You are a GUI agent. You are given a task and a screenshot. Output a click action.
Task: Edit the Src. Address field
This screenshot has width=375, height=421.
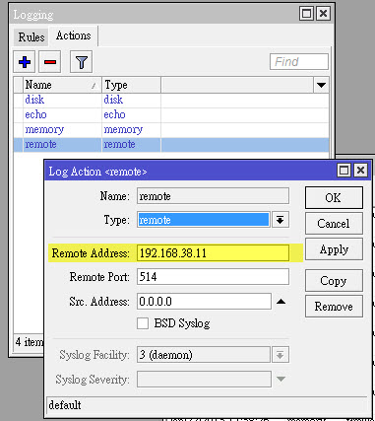204,302
